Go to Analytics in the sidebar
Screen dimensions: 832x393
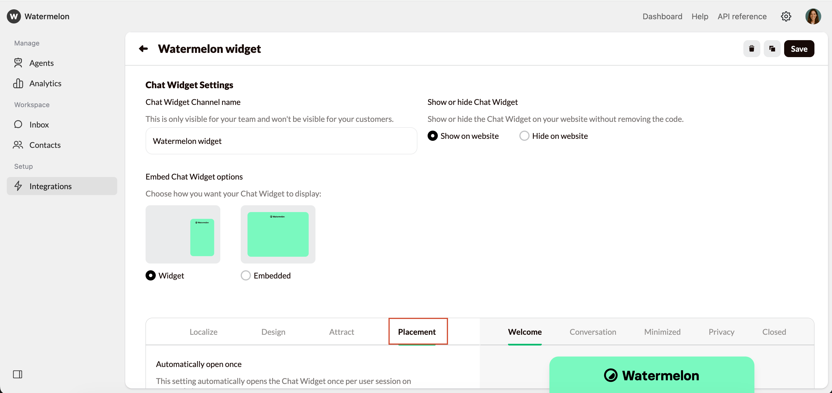tap(62, 83)
